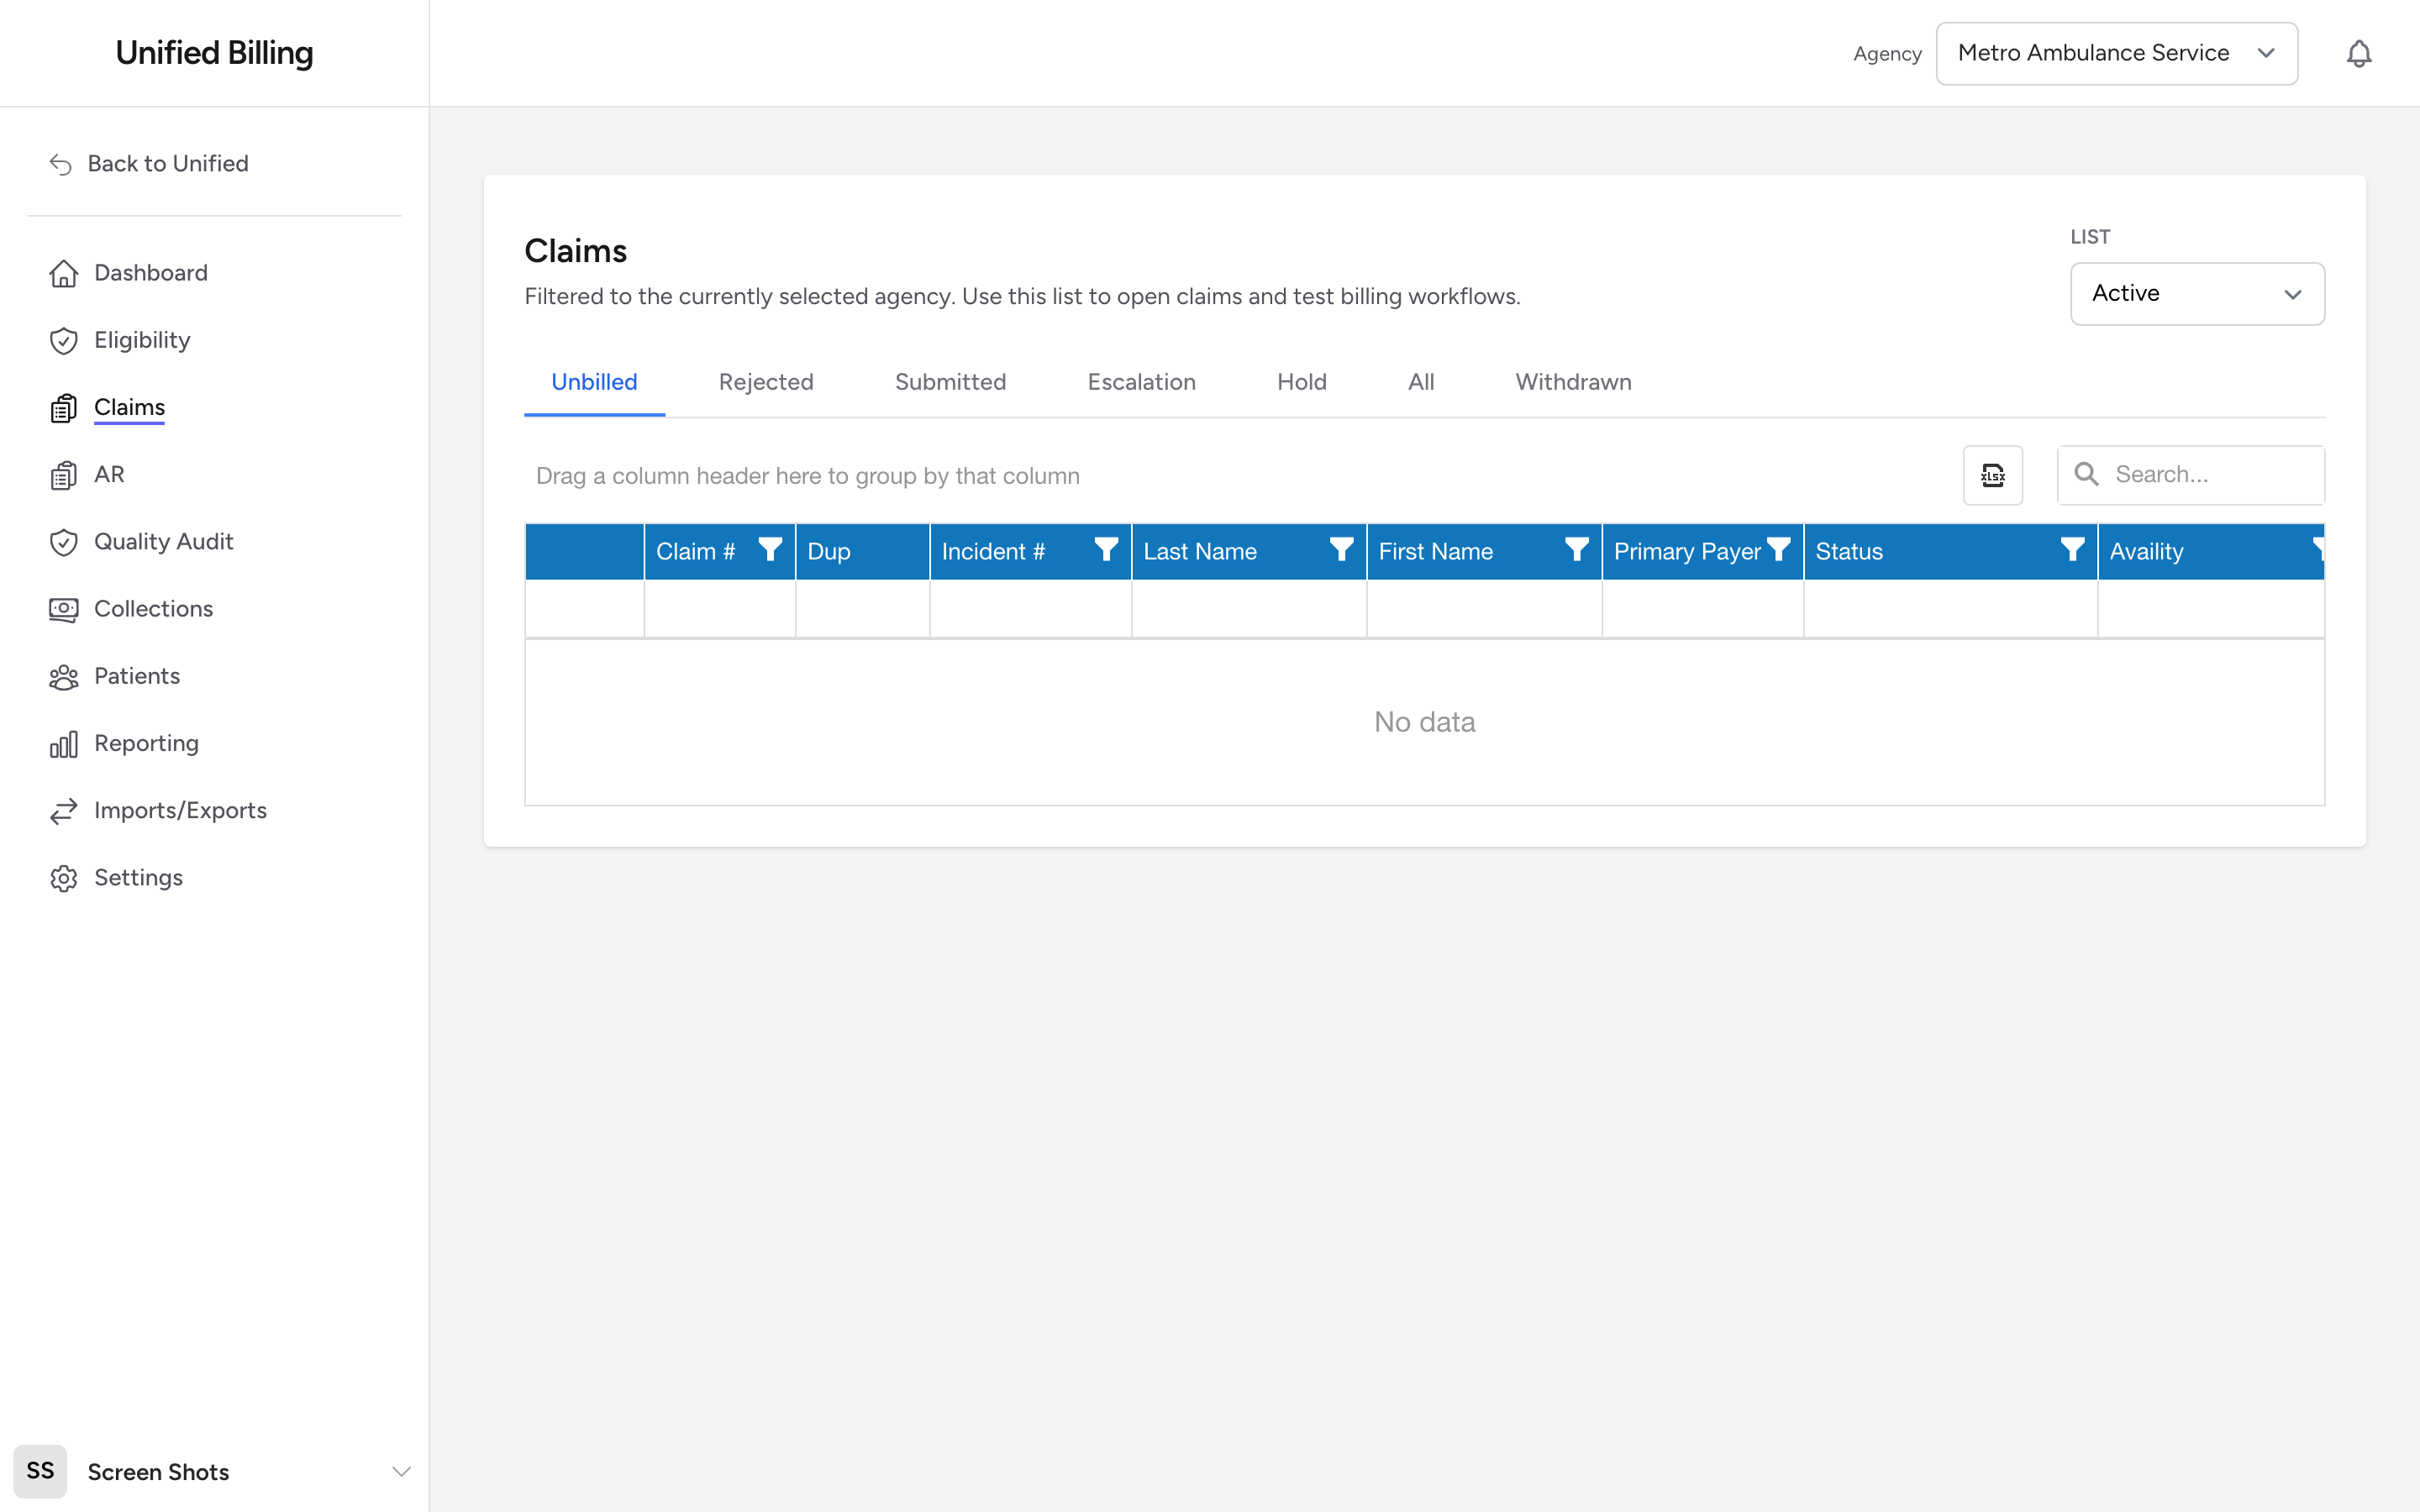The height and width of the screenshot is (1512, 2420).
Task: Switch to the Submitted tab
Action: point(950,382)
